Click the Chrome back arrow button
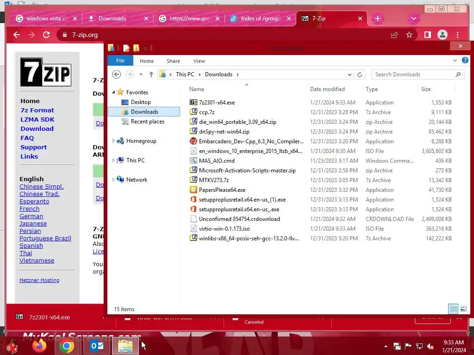474x355 pixels. tap(17, 35)
